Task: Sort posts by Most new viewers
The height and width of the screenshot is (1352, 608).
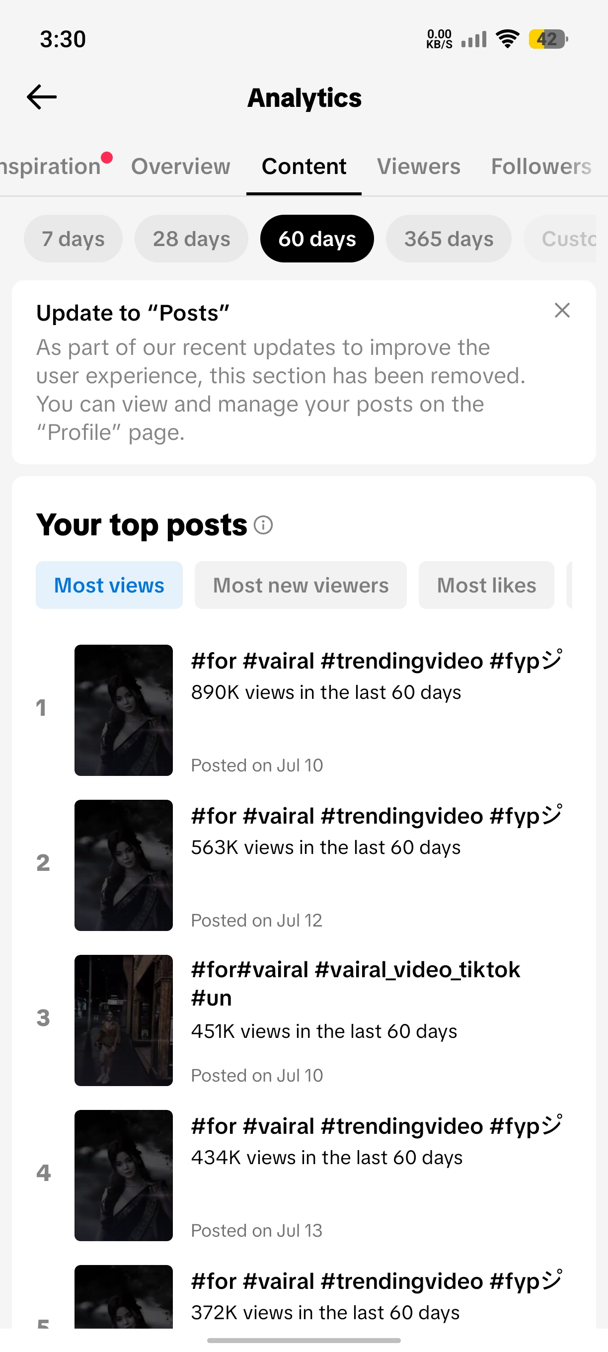Action: pyautogui.click(x=301, y=585)
